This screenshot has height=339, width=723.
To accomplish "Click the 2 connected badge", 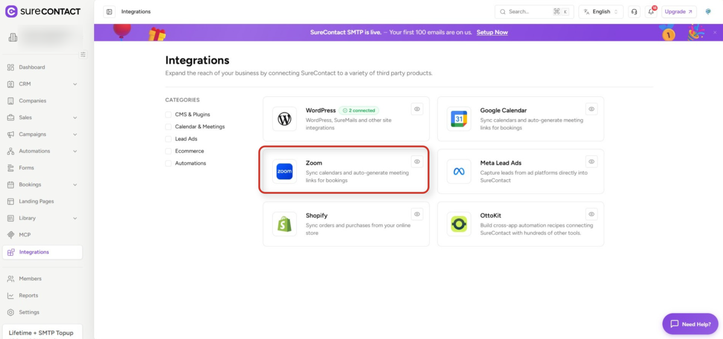I will click(359, 111).
